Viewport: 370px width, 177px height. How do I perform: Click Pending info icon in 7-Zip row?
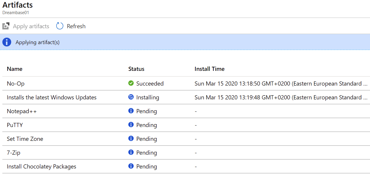click(x=131, y=152)
